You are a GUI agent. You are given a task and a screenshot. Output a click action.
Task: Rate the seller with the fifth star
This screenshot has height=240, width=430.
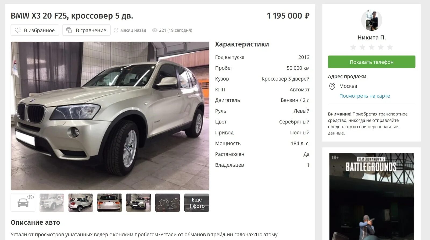390,48
